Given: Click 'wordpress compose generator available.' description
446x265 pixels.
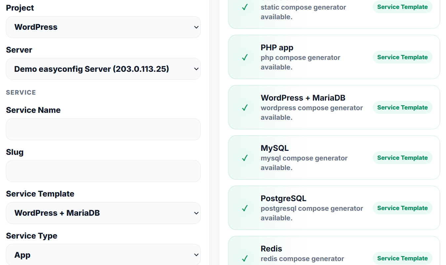Looking at the screenshot, I should click(x=312, y=112).
